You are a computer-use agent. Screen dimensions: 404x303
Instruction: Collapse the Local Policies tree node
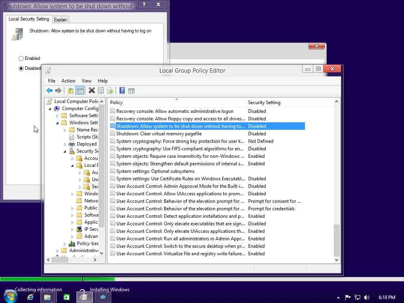coord(73,166)
